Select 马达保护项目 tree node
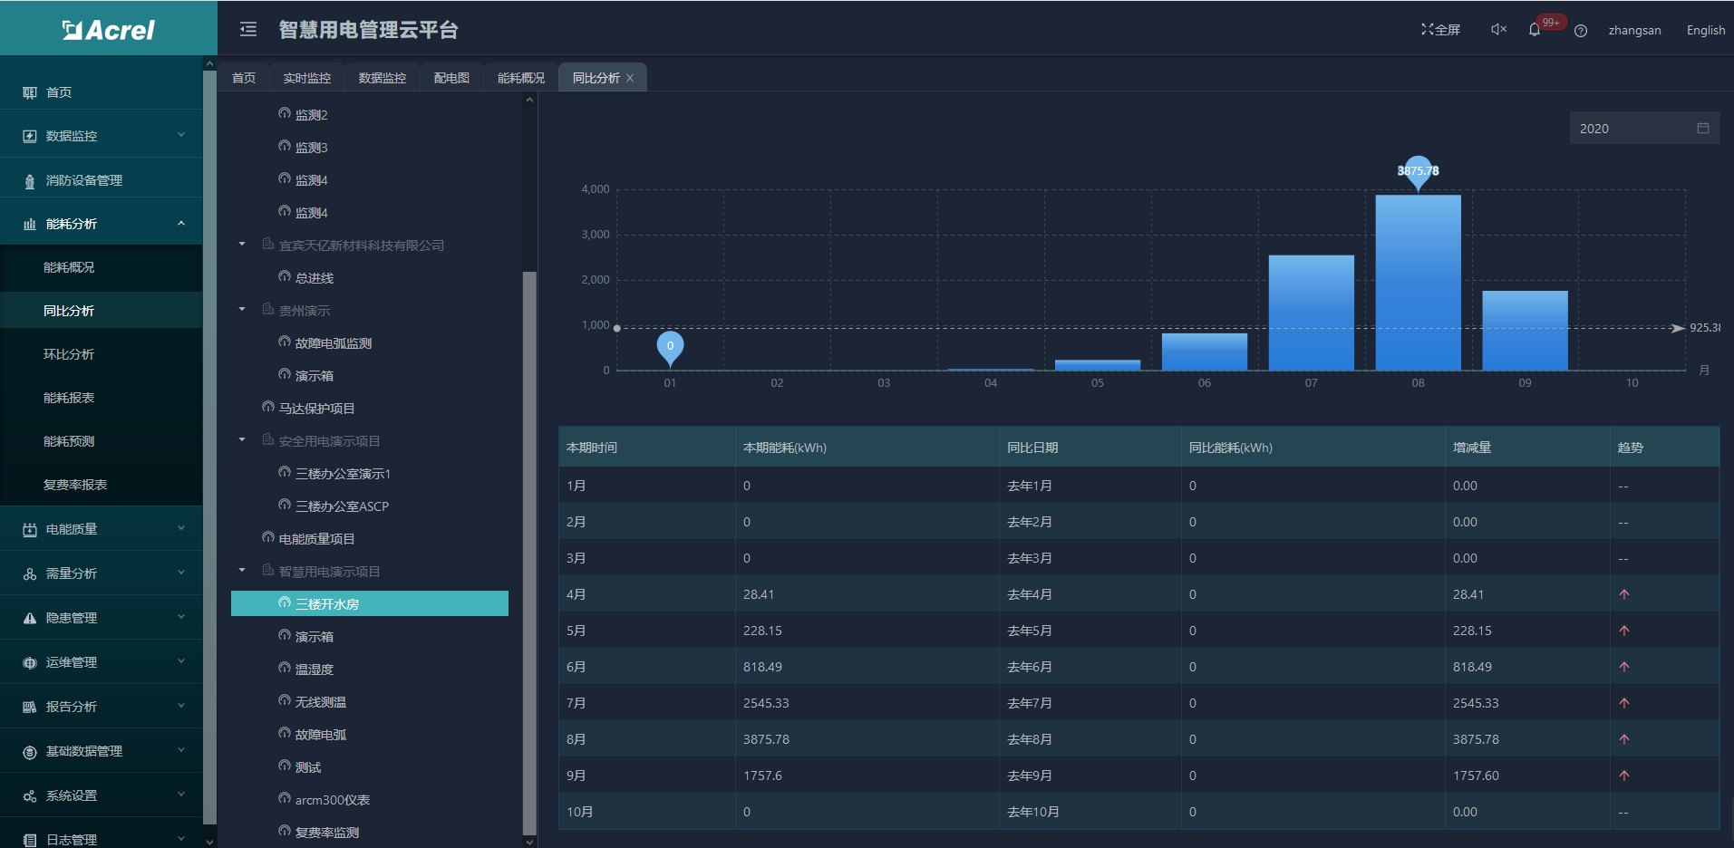 [x=316, y=409]
